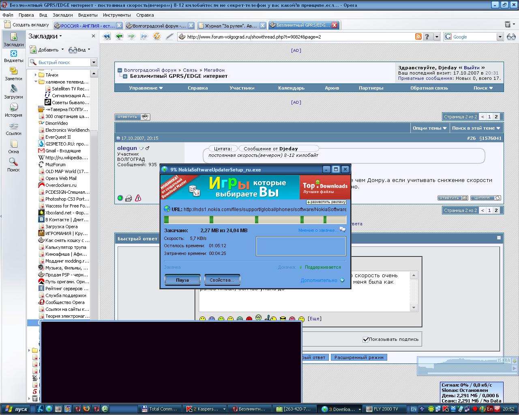Screen dimensions: 519x415
Task: Collapse the 'Быстрый ответ' panel
Action: (499, 238)
